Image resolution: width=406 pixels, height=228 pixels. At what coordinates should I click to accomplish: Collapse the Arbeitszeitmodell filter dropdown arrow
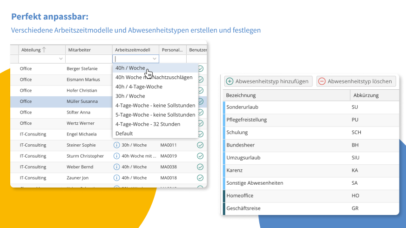coord(155,59)
